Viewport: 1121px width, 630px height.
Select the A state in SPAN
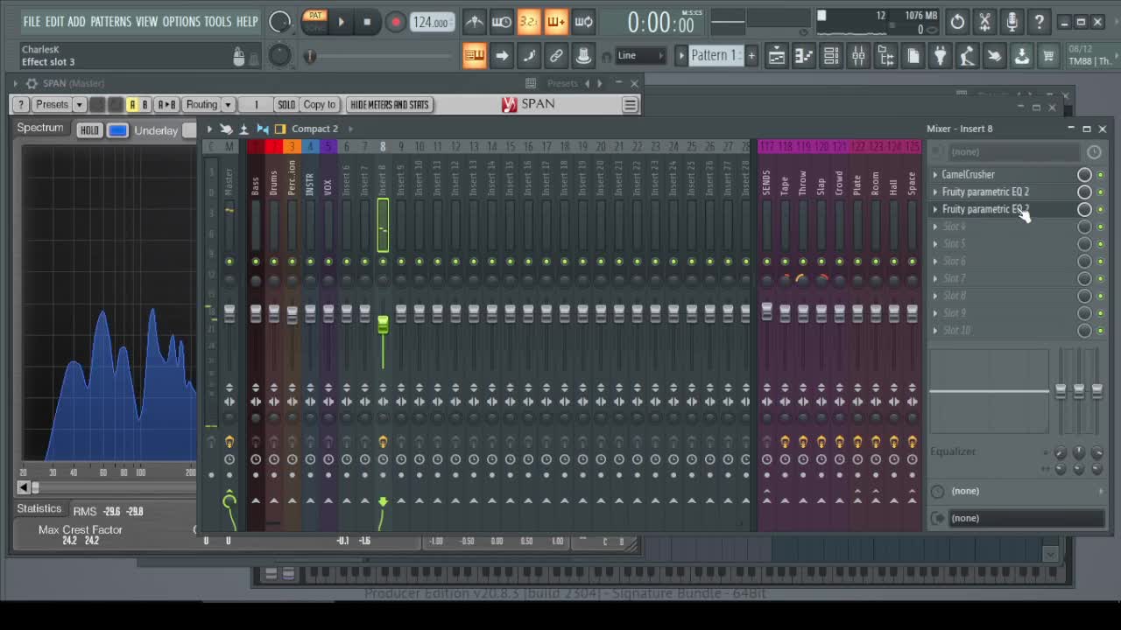pos(132,105)
